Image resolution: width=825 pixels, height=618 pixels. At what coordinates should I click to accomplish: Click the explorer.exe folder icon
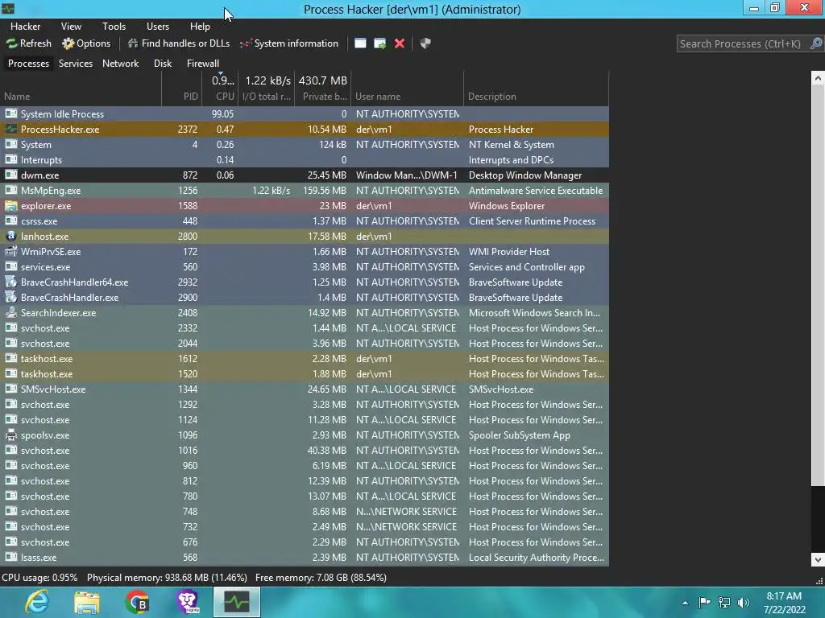[x=11, y=205]
